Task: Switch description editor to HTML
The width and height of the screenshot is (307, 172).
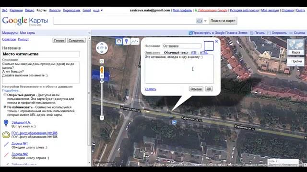Action: point(204,53)
